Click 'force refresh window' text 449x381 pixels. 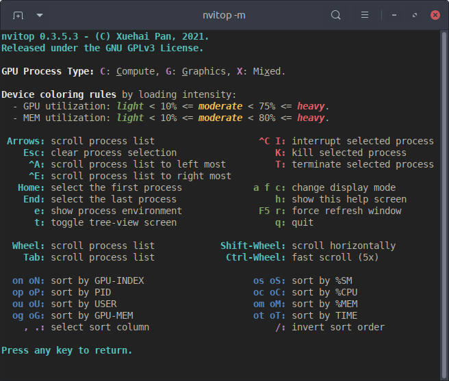click(x=346, y=211)
